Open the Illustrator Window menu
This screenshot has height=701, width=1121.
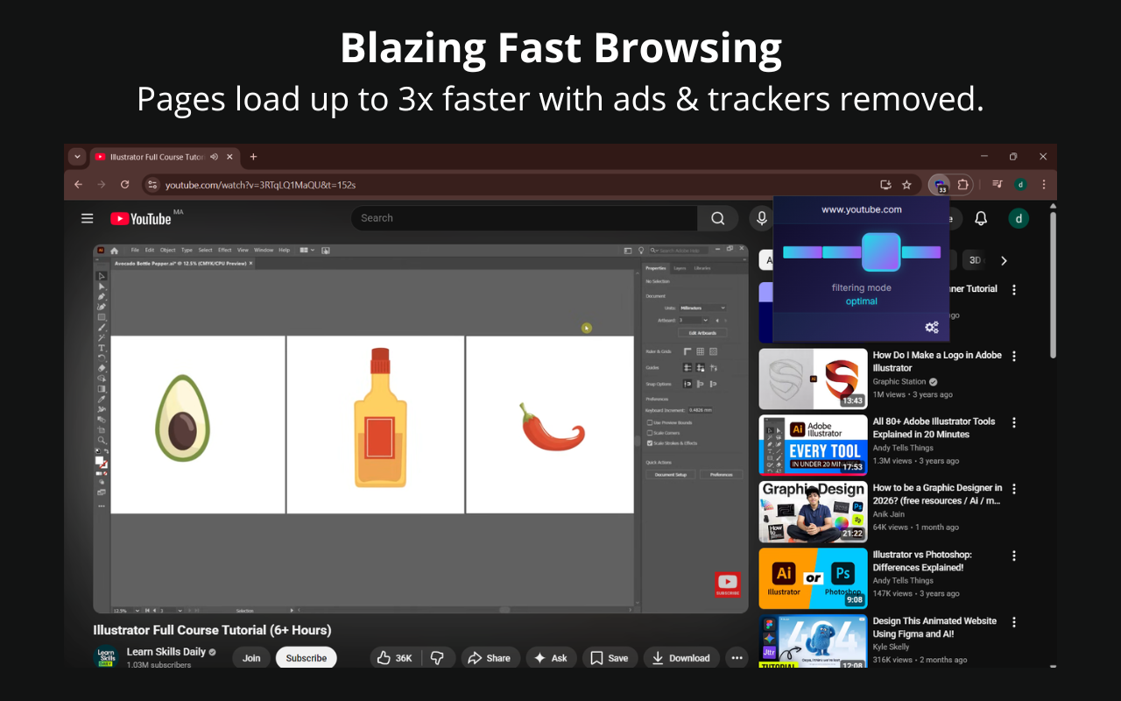click(x=263, y=250)
